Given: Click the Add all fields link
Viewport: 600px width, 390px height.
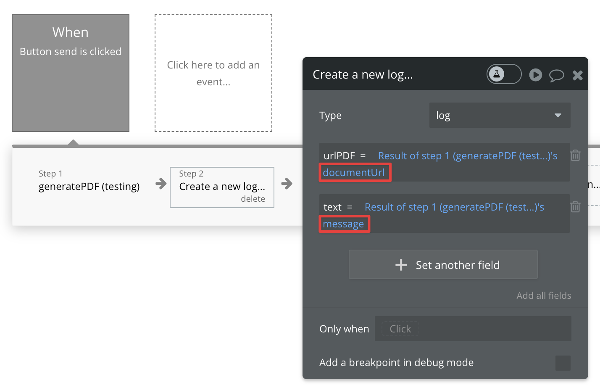Looking at the screenshot, I should (x=544, y=295).
